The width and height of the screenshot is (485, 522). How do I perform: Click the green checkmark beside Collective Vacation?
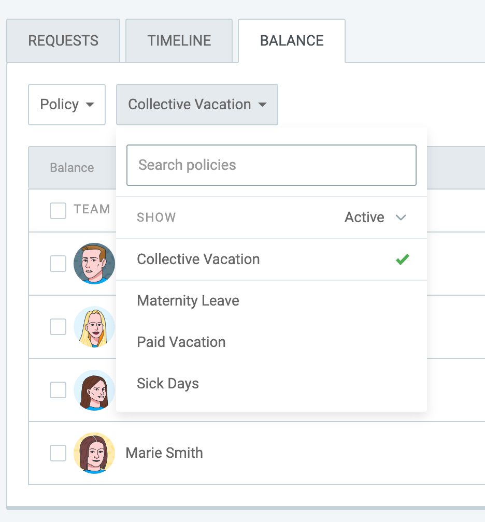click(x=403, y=259)
